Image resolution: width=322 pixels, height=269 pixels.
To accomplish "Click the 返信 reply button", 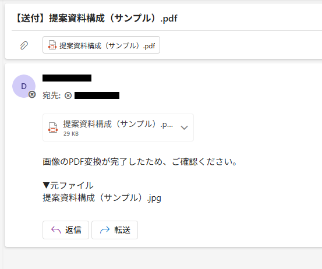I will [66, 230].
